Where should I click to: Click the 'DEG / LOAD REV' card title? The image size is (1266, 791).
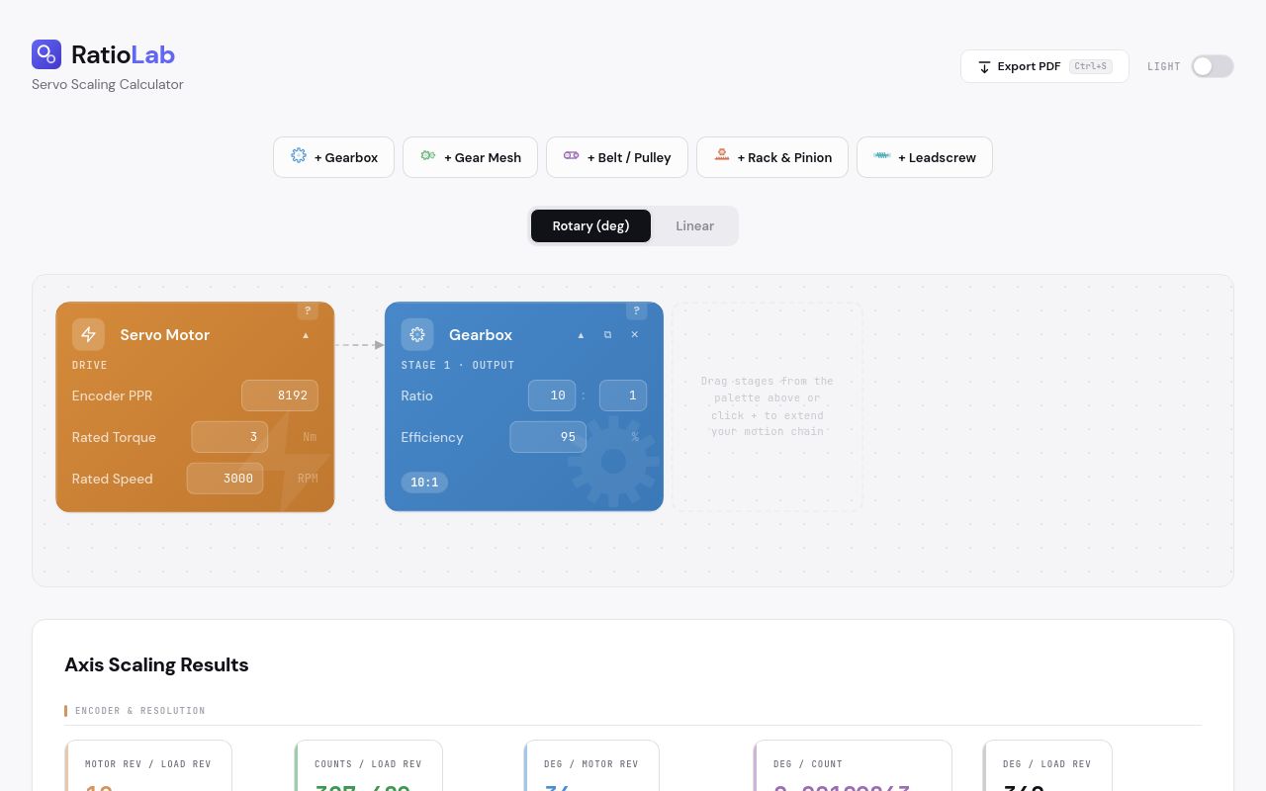[x=1047, y=764]
